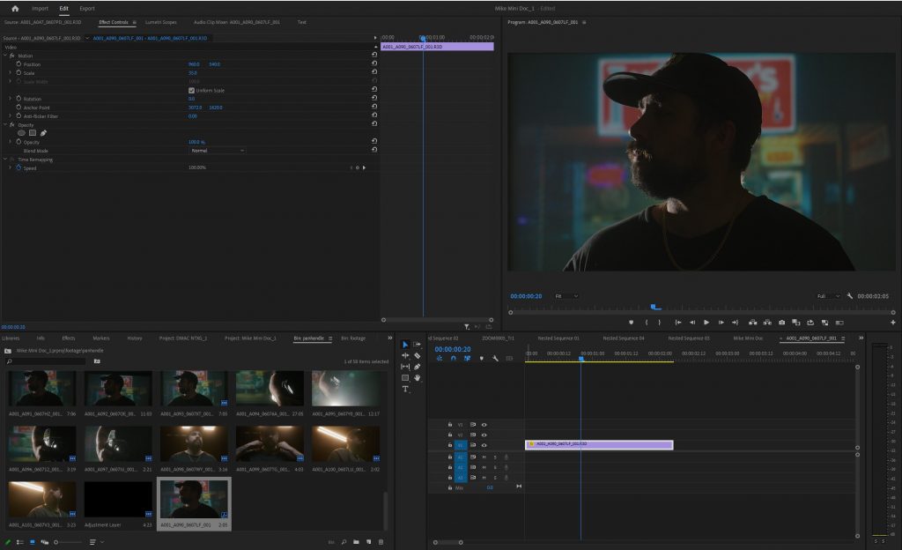The width and height of the screenshot is (902, 550).
Task: Step forward one frame in Program monitor
Action: 721,323
